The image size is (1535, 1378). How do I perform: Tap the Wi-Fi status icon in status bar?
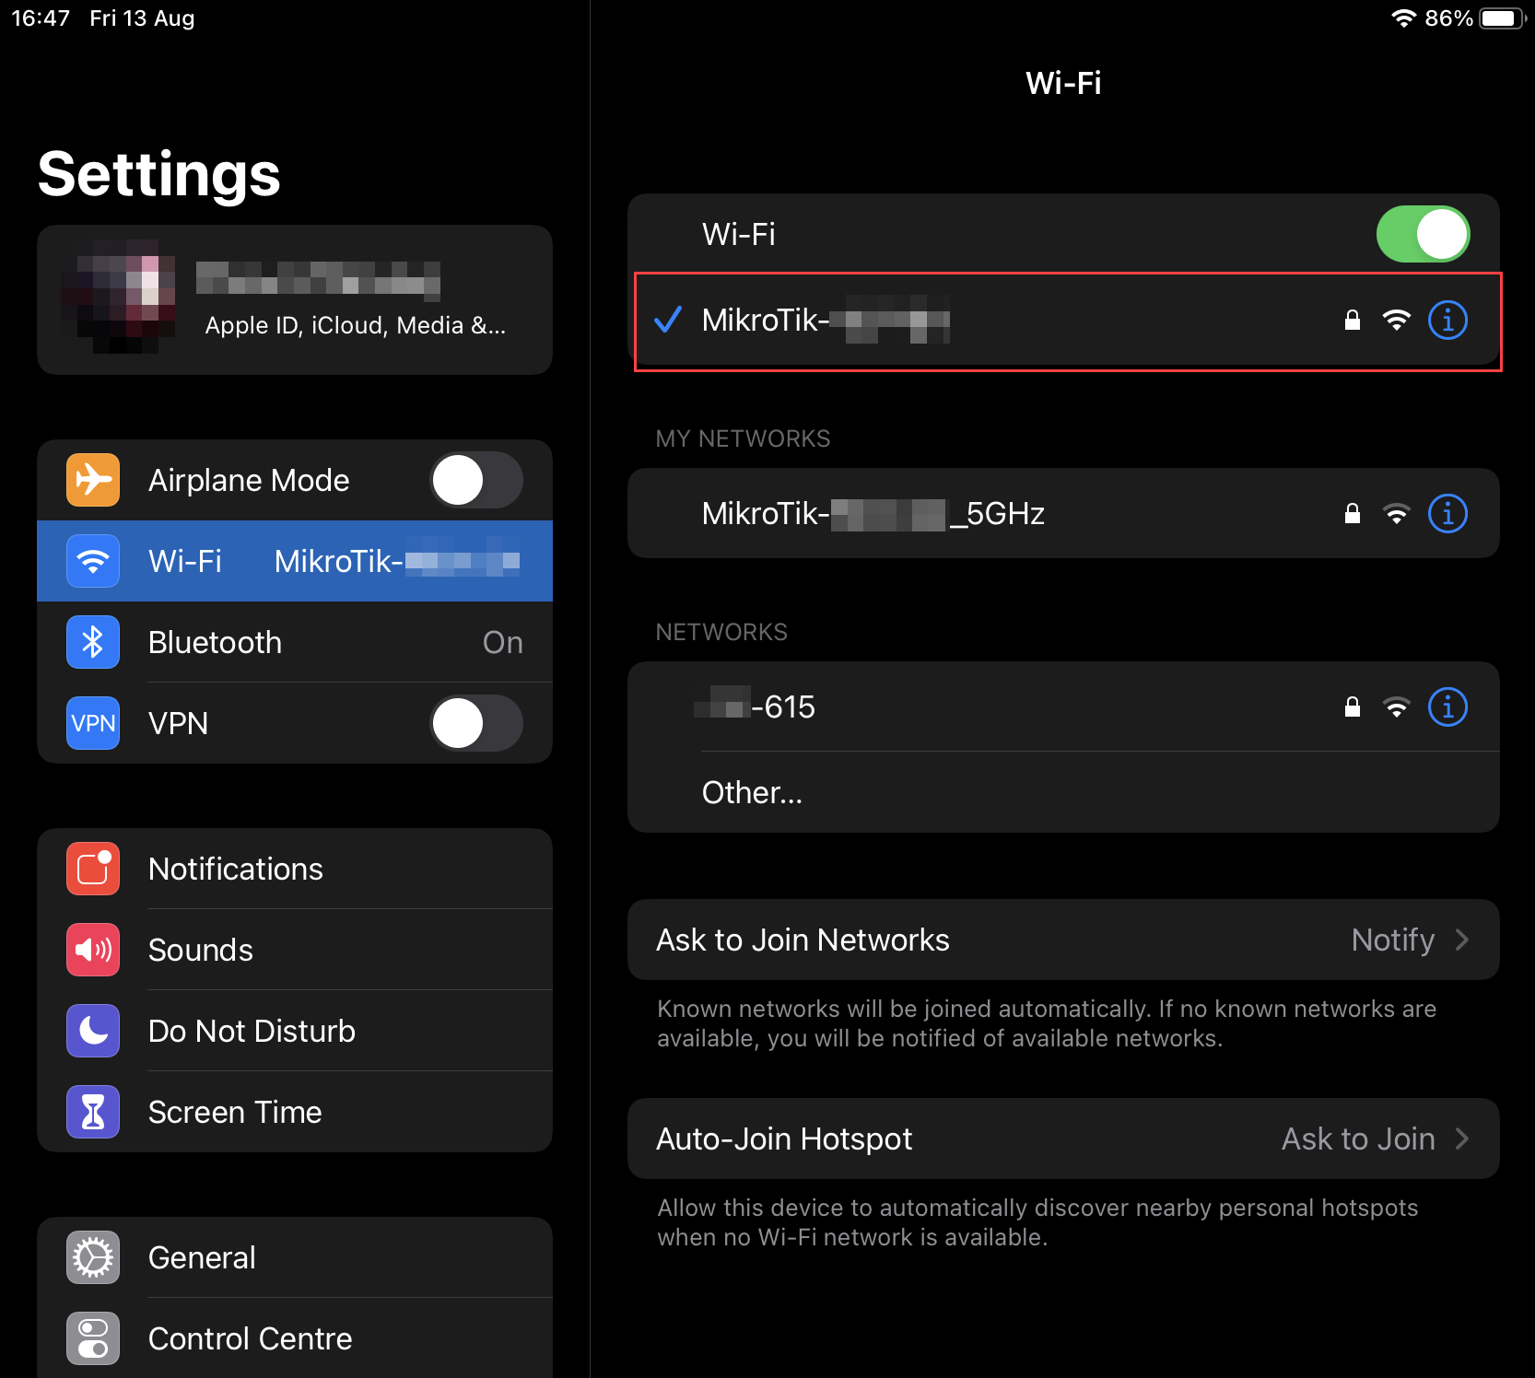[x=1403, y=18]
